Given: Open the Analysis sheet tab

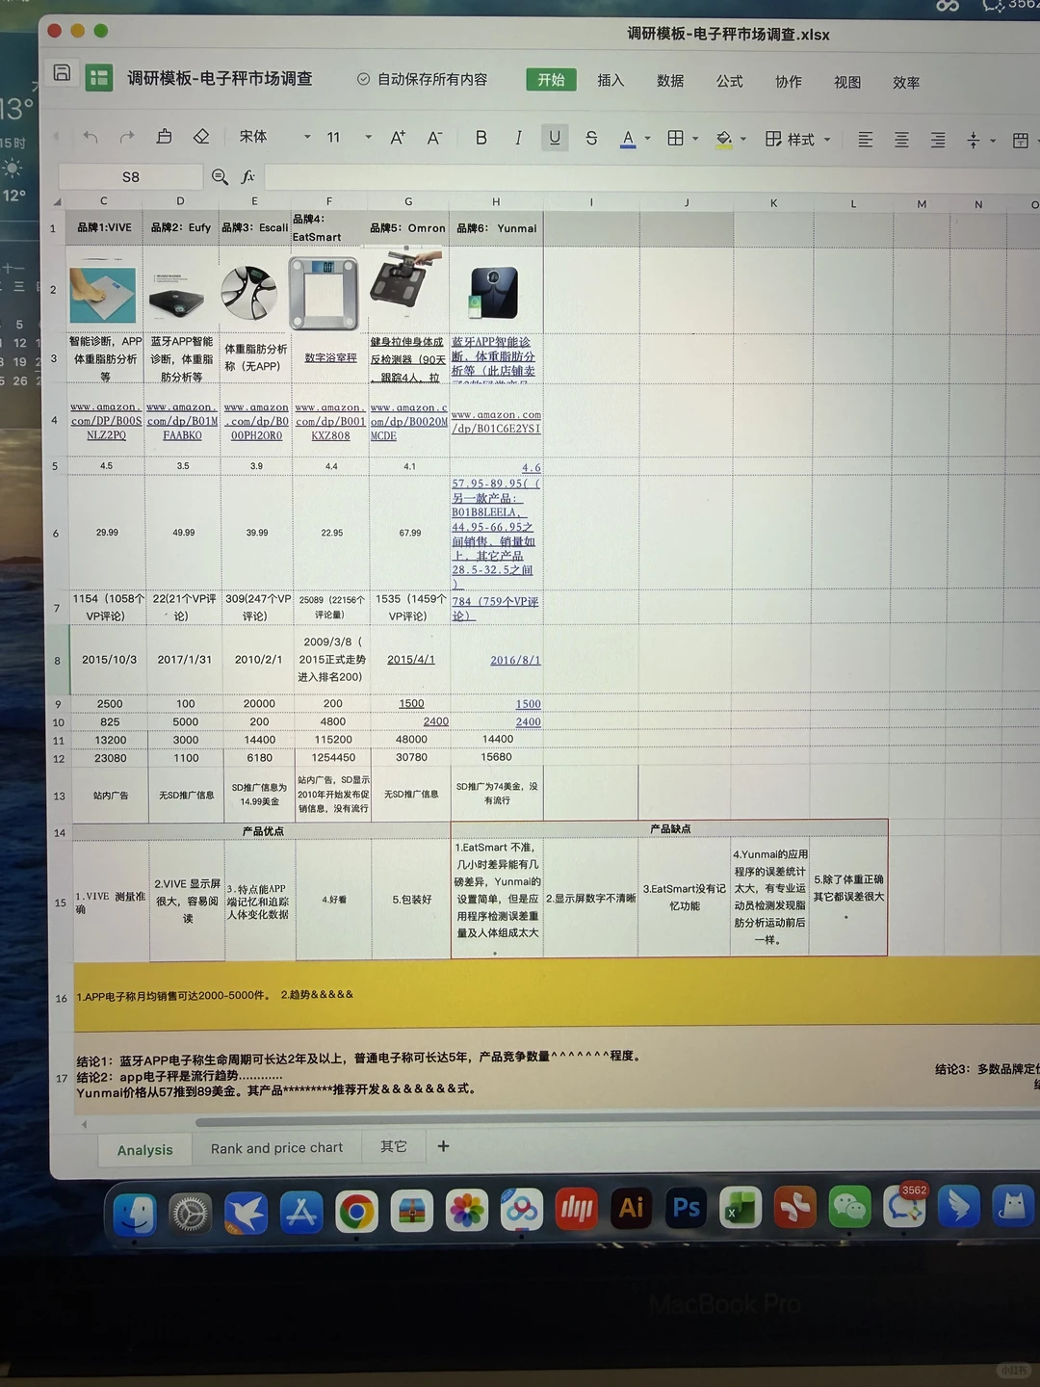Looking at the screenshot, I should pos(145,1150).
